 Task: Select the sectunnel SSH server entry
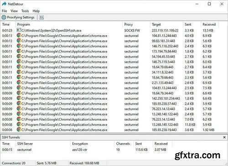point(24,150)
